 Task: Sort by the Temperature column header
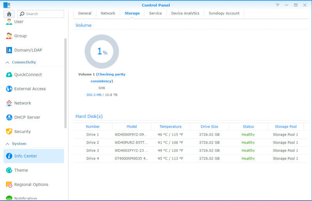coord(170,127)
